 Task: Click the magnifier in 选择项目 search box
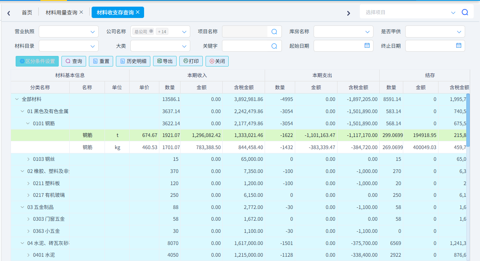pos(465,12)
